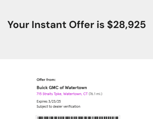This screenshot has height=119, width=153.
Task: Click the 'Your Instant Offer is' heading text
Action: point(56,25)
